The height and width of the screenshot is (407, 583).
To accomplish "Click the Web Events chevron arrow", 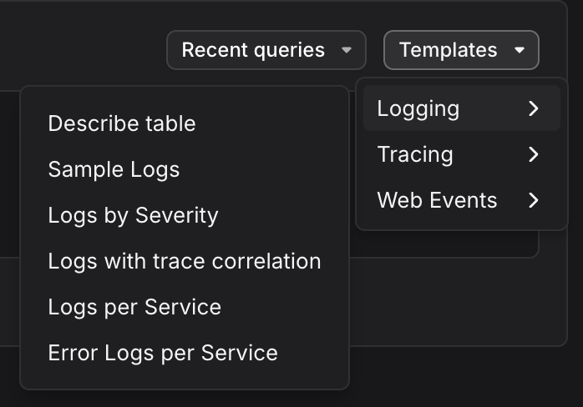I will (x=534, y=200).
